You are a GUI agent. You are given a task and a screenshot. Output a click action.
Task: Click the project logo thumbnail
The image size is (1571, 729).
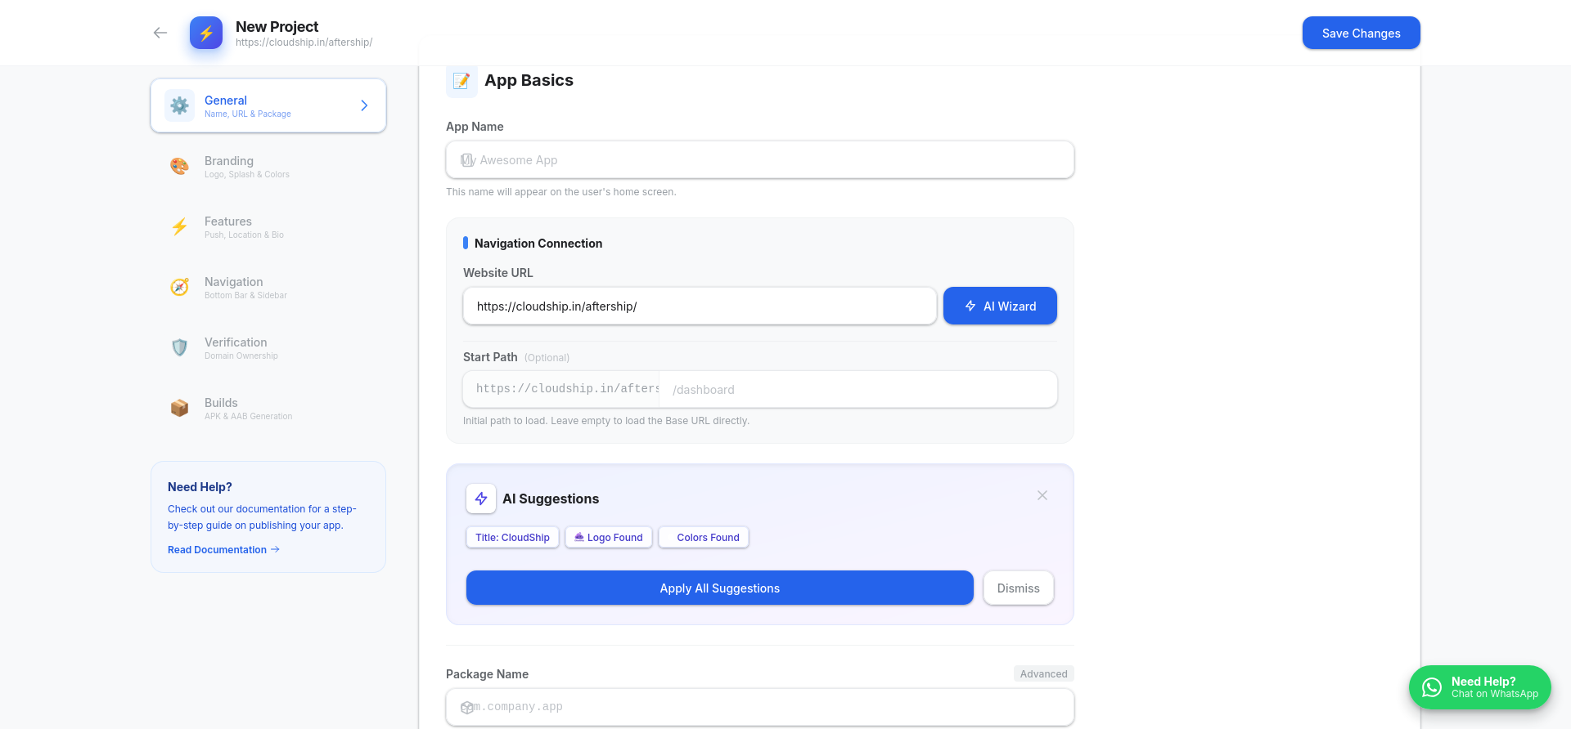pyautogui.click(x=206, y=33)
